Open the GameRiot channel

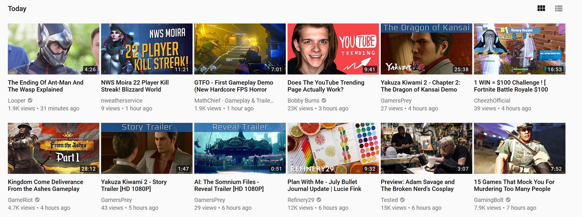pyautogui.click(x=20, y=200)
